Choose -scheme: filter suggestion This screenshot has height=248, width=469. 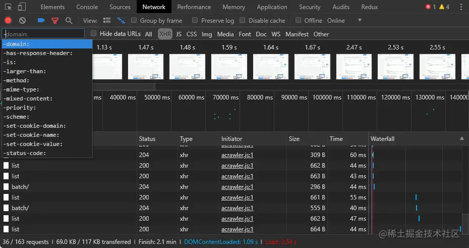pos(47,117)
